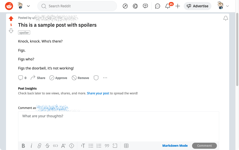Toggle bold formatting in comment editor
Image resolution: width=239 pixels, height=150 pixels.
(23, 146)
